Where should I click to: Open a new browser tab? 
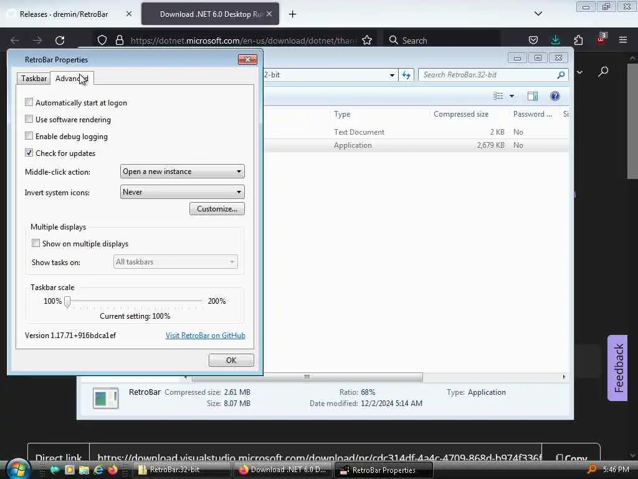tap(292, 14)
